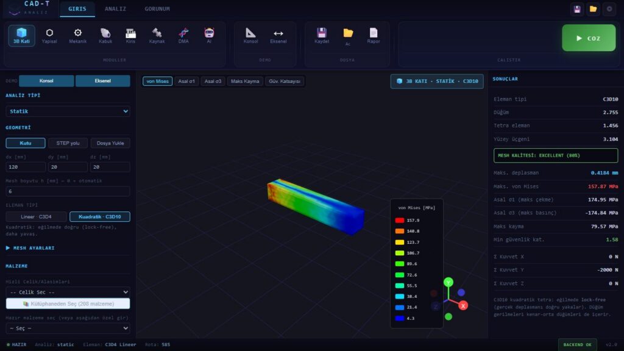Open the AI robot module

tap(209, 35)
